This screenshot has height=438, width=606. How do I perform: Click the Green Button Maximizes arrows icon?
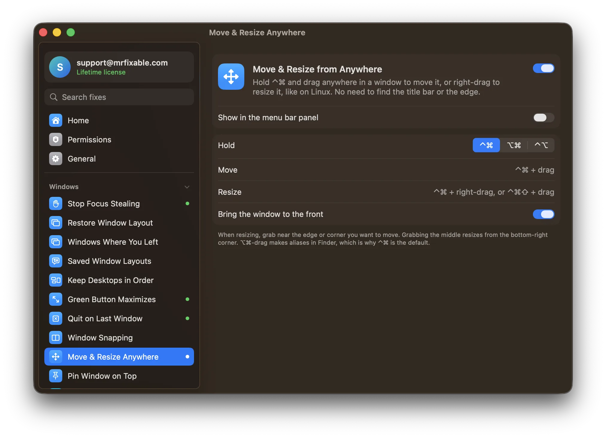tap(56, 299)
